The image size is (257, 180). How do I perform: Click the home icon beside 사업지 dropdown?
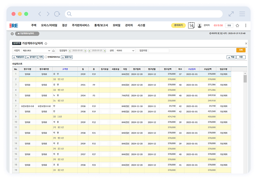pyautogui.click(x=53, y=51)
